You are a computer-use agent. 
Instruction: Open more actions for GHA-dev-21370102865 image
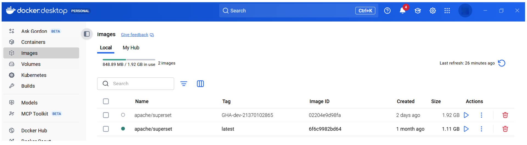click(481, 115)
